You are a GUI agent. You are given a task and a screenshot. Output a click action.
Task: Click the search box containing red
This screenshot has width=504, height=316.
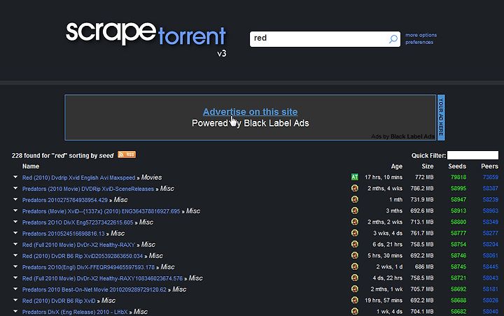point(325,39)
